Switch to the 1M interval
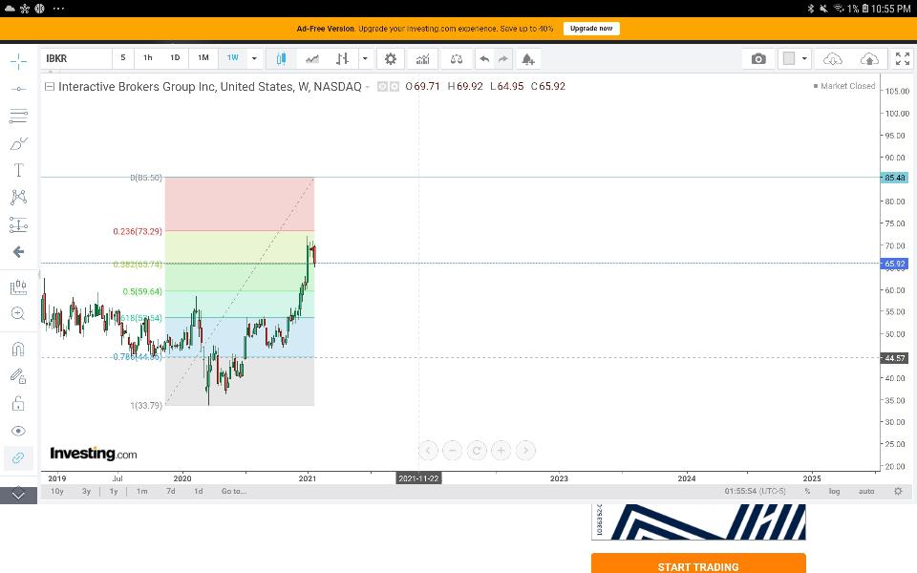Viewport: 917px width, 573px height. click(203, 58)
